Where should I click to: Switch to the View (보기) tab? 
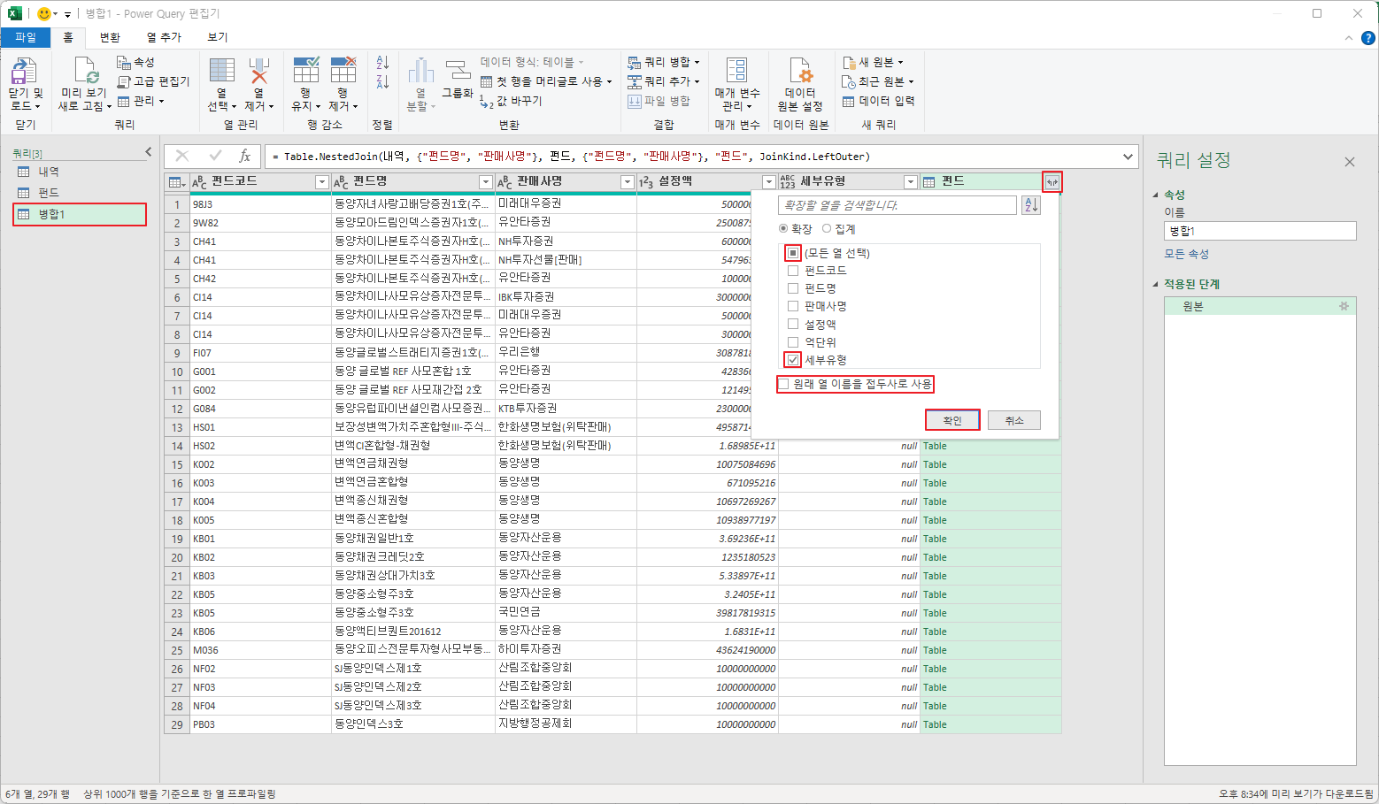click(x=218, y=37)
